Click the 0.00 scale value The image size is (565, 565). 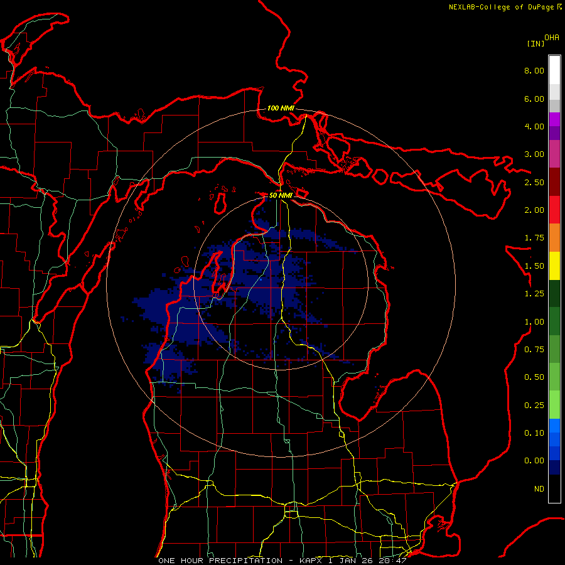(534, 461)
